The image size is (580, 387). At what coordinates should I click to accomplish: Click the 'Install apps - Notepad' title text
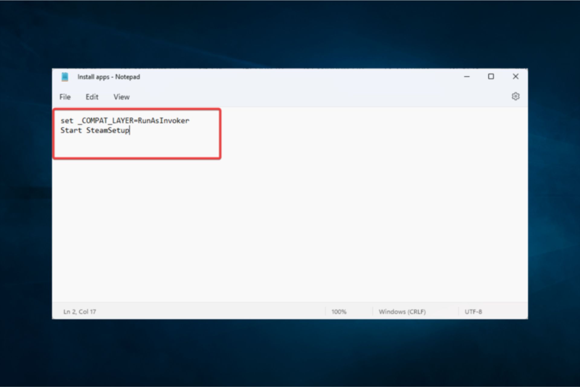coord(109,77)
